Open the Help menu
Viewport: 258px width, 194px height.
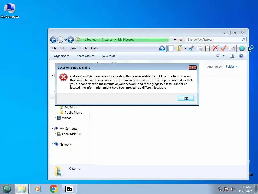pyautogui.click(x=94, y=48)
